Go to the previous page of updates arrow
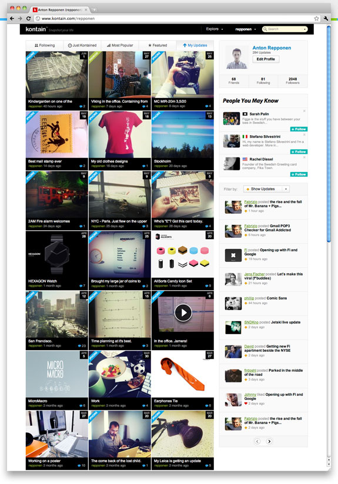Viewport: 338px width, 484px height. coord(257,441)
